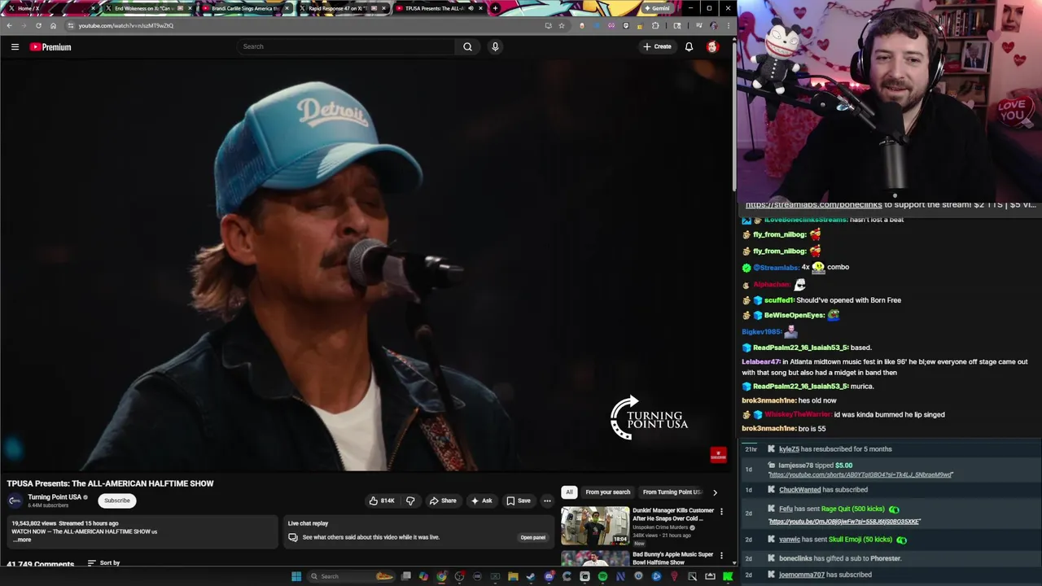Open the YouTube account avatar menu
Viewport: 1042px width, 586px height.
(712, 46)
